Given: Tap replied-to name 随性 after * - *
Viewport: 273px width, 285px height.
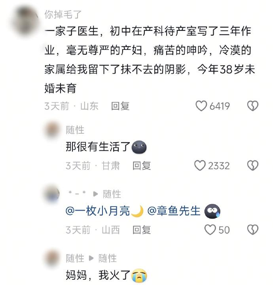Looking at the screenshot, I should click(x=112, y=194).
